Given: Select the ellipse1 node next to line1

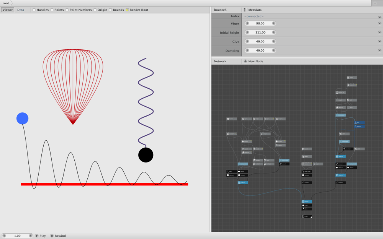Looking at the screenshot, I should pos(243,171).
